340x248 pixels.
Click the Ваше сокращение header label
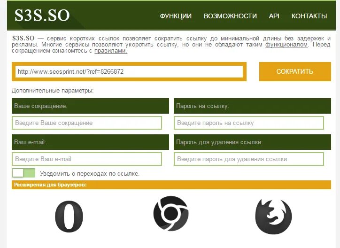(41, 106)
